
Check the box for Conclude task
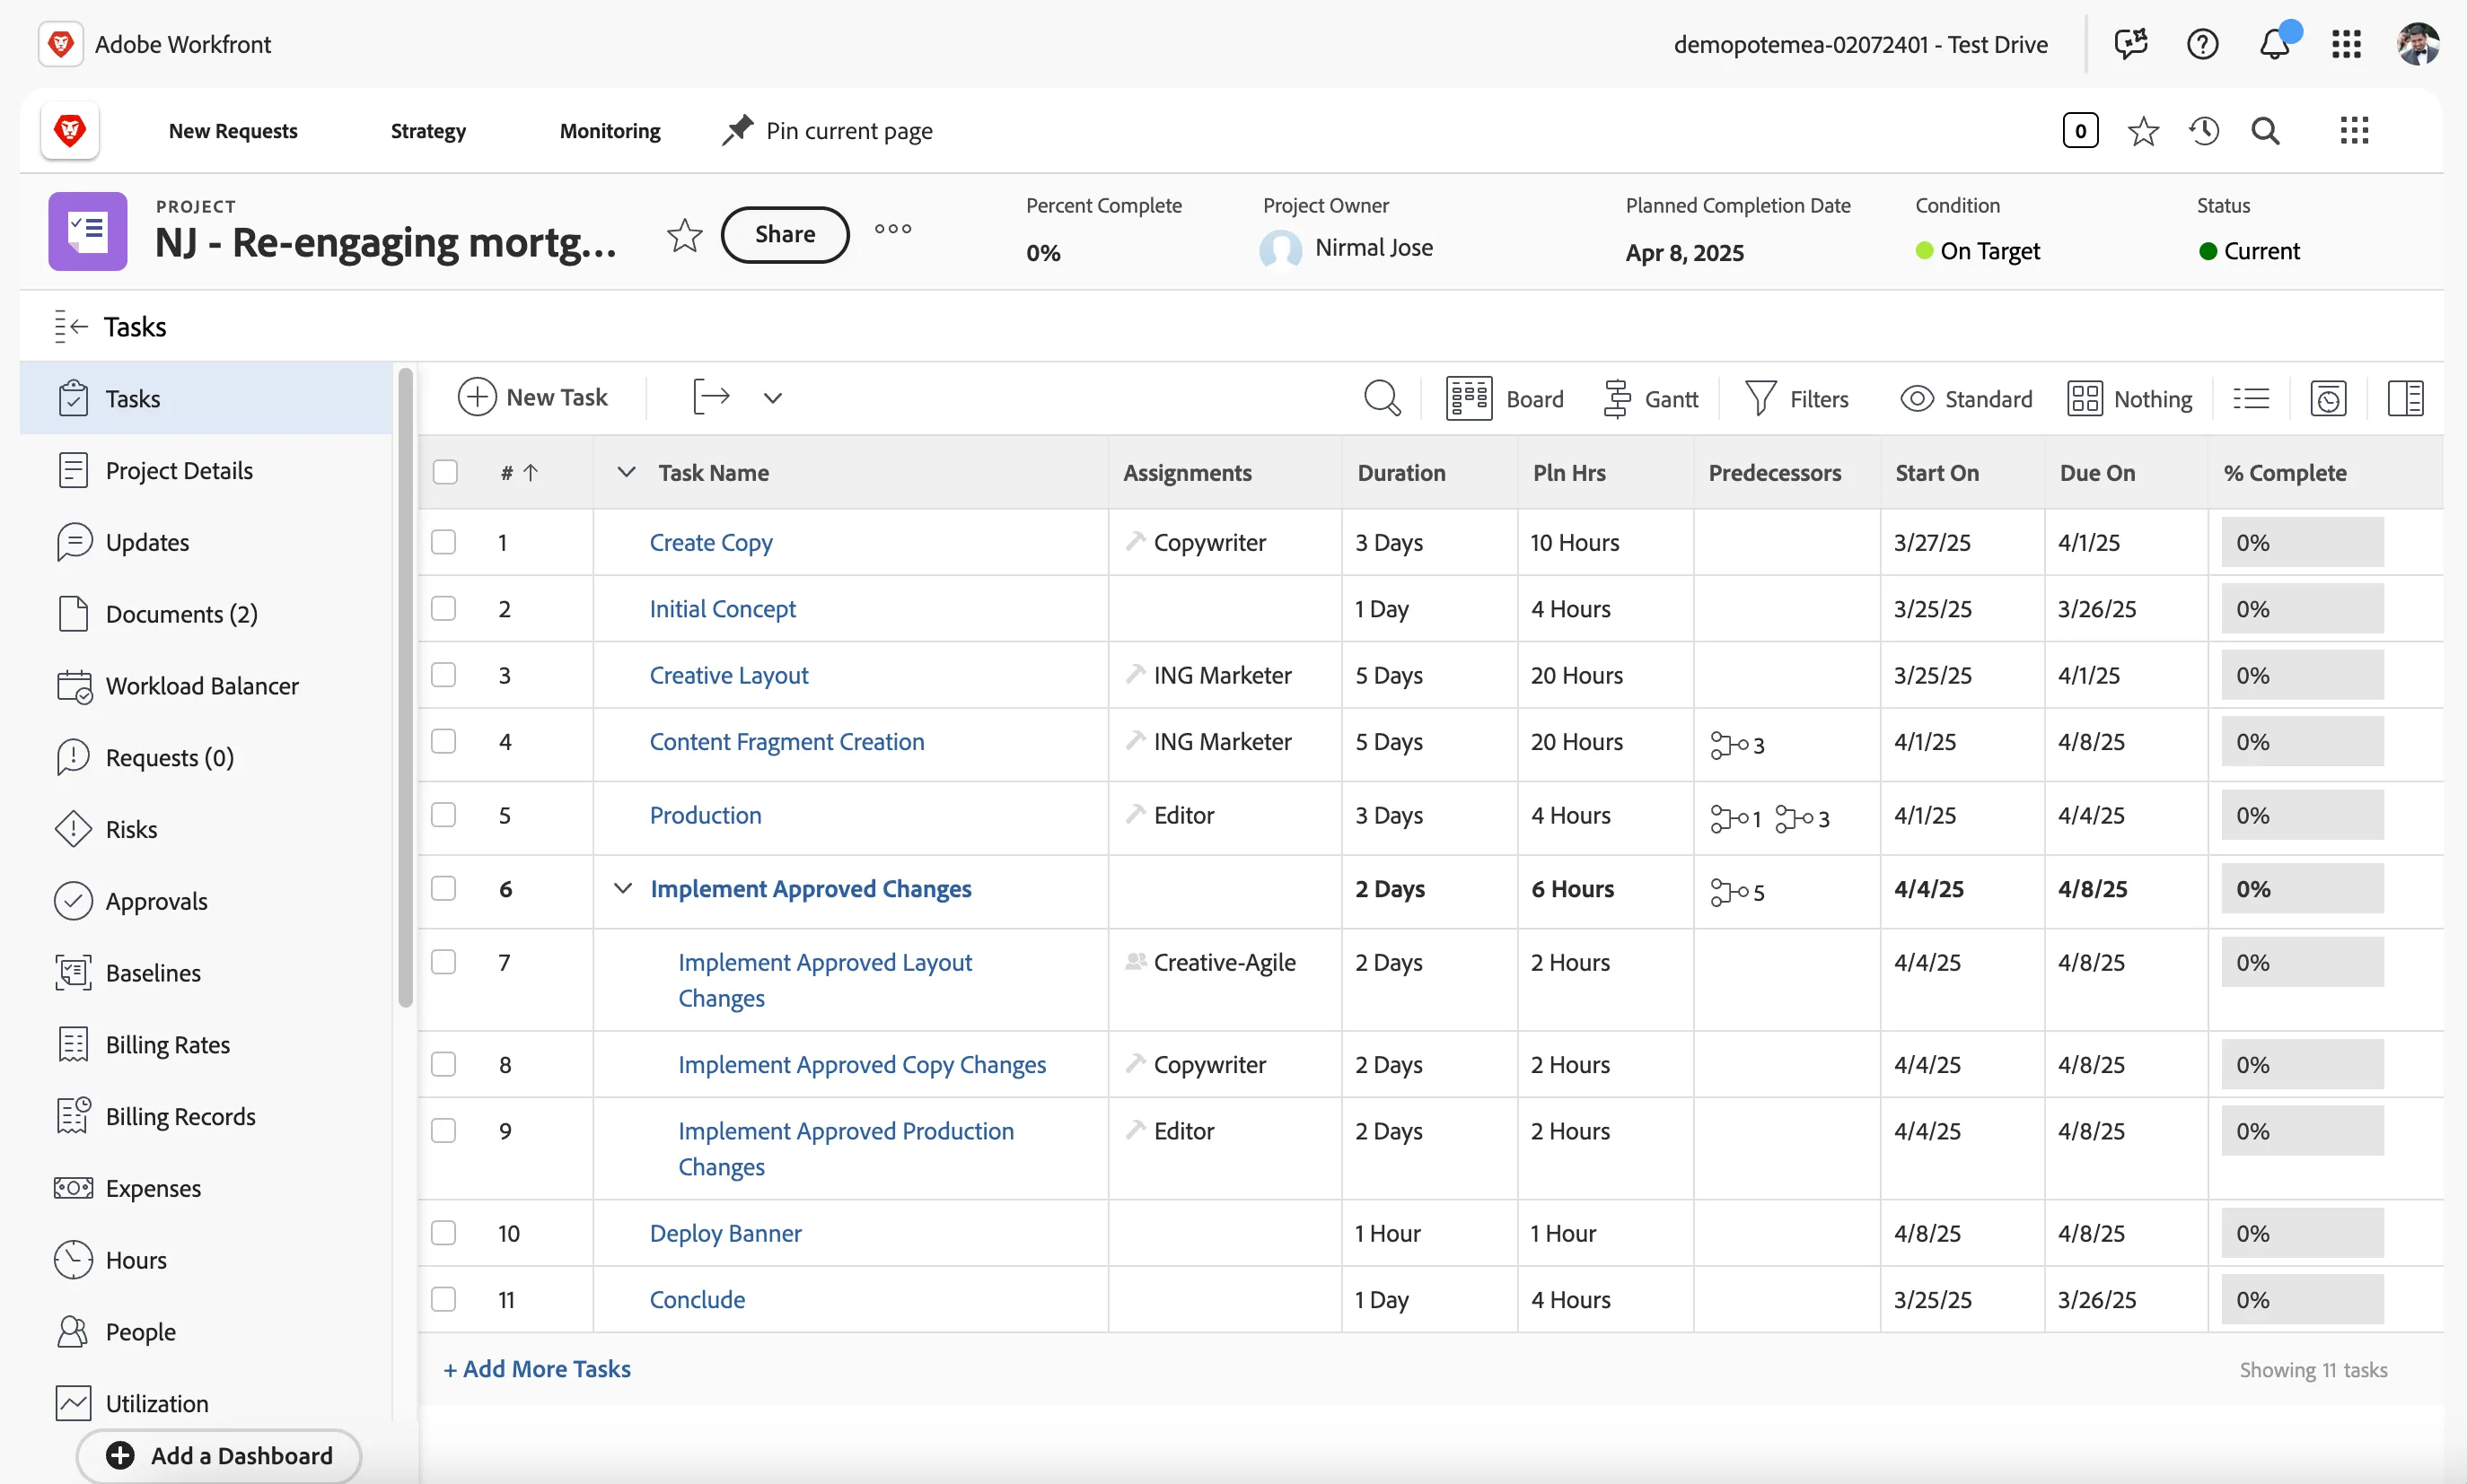[443, 1299]
